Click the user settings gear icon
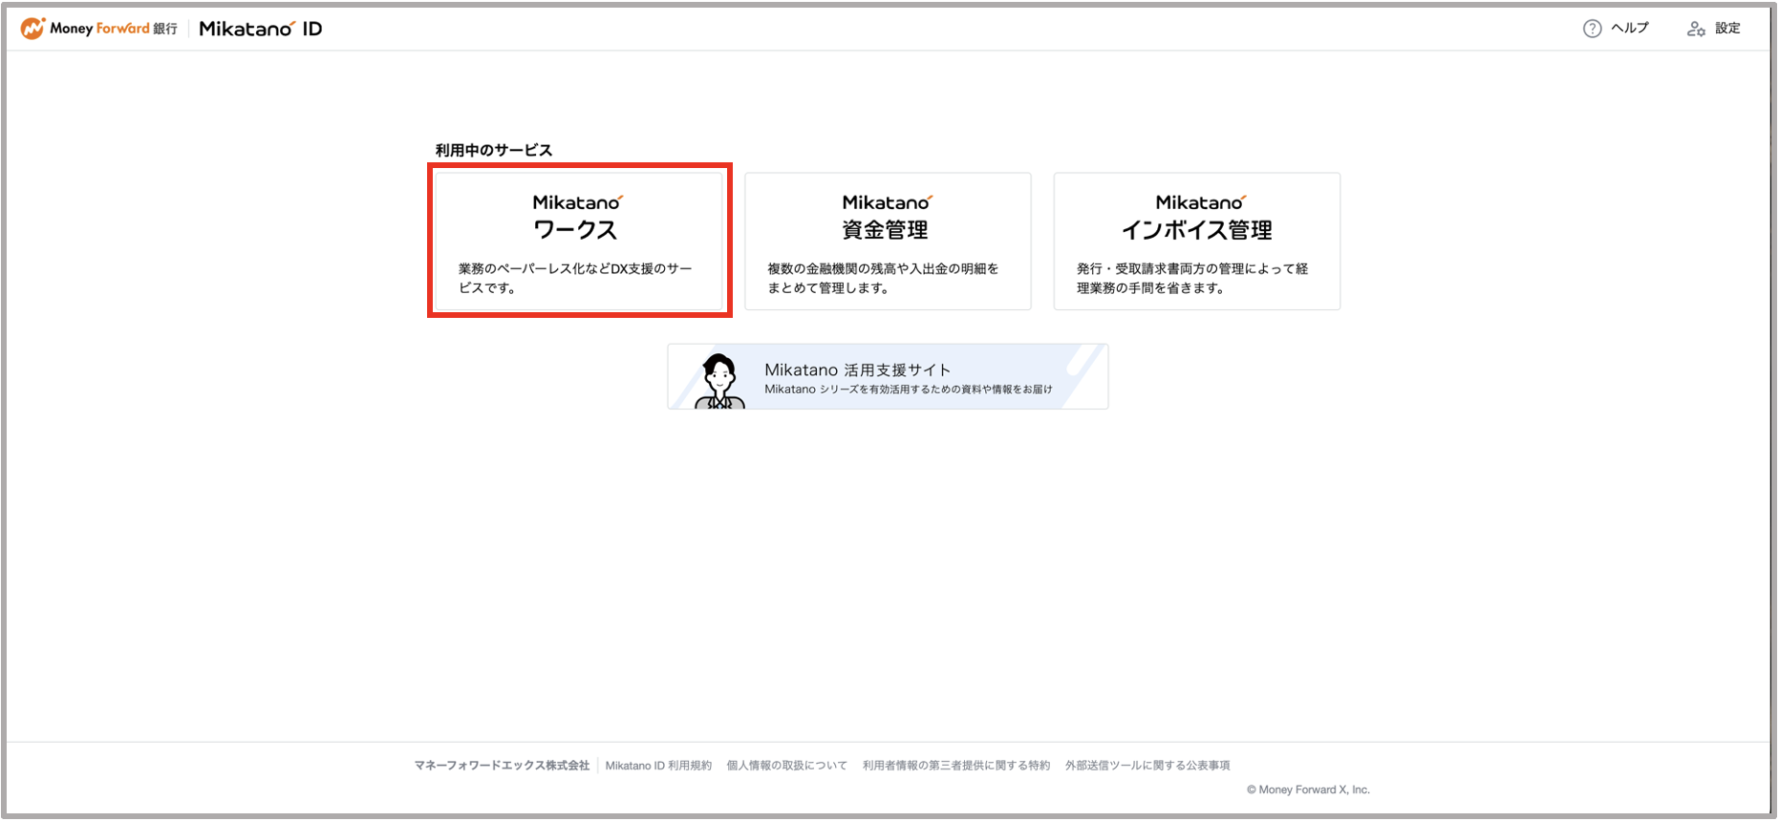The width and height of the screenshot is (1779, 821). [x=1696, y=29]
